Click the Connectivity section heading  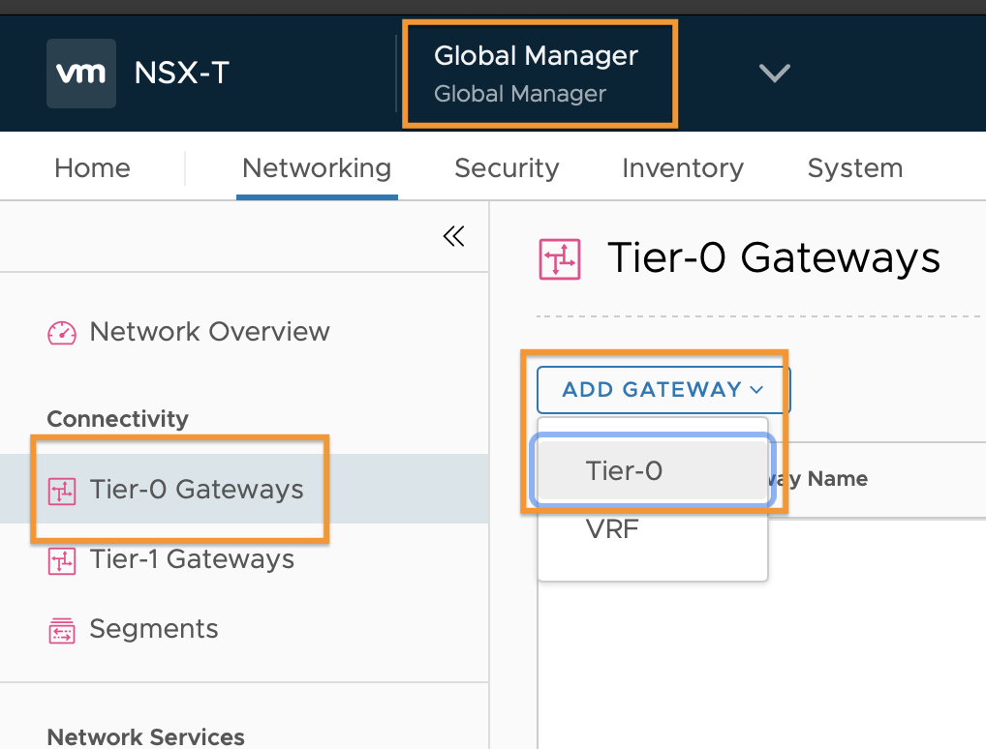pyautogui.click(x=117, y=418)
